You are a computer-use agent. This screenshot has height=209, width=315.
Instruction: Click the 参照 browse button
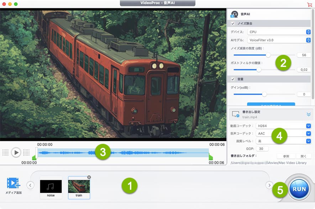[286, 156]
